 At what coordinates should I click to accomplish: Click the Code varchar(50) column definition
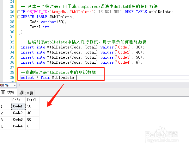point(48,22)
